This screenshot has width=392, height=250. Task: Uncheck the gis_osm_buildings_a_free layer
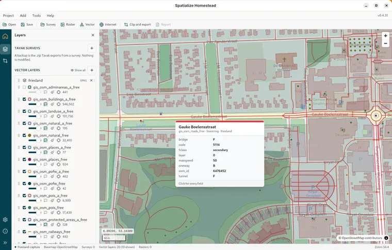point(24,99)
